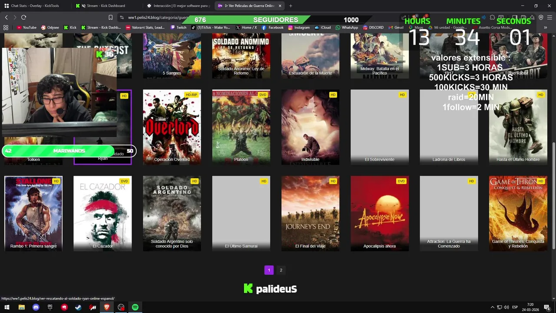
Task: Open Soldado Anónimo: Ley de Retorno
Action: [x=241, y=57]
